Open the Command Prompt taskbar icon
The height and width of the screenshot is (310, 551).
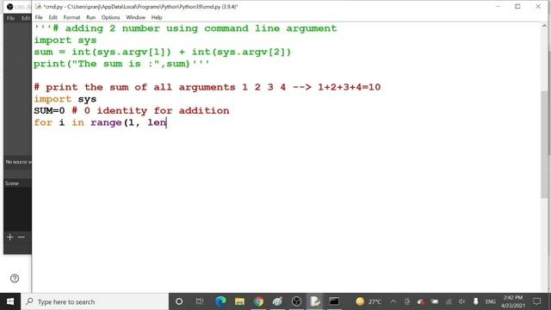(x=334, y=301)
